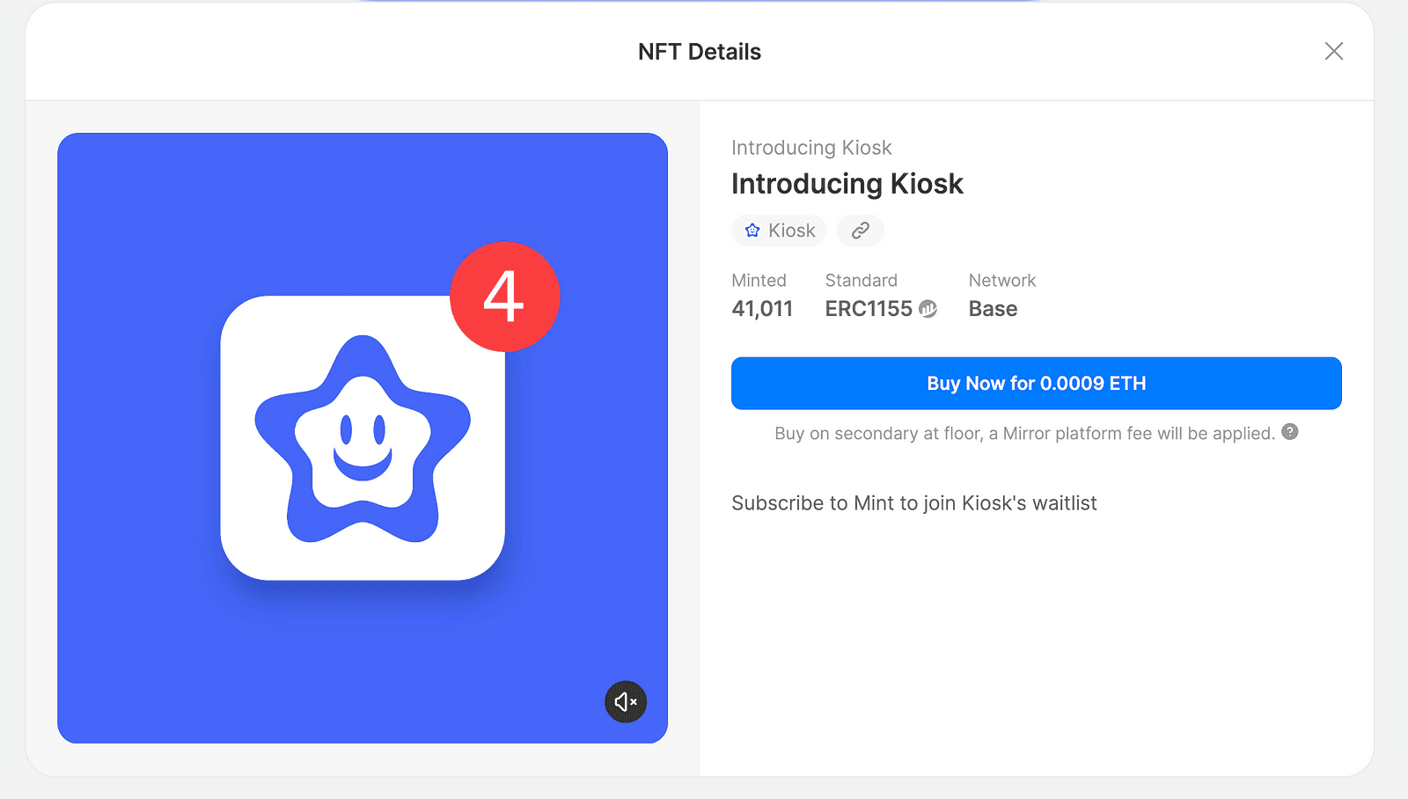Screen dimensions: 1408x799
Task: Click the secondary floor fee notice text
Action: [1024, 433]
